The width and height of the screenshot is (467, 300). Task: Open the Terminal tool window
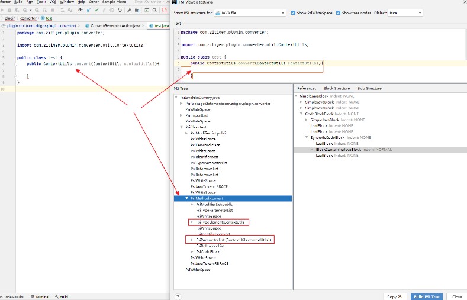coord(40,296)
